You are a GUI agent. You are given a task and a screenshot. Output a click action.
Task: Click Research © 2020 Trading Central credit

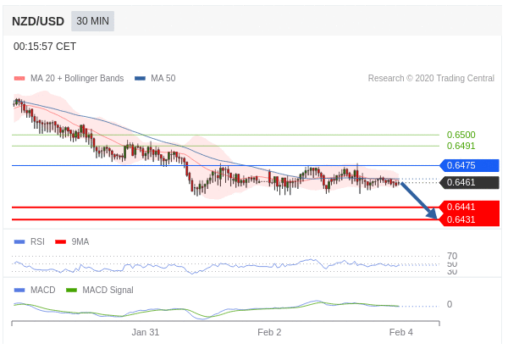431,78
